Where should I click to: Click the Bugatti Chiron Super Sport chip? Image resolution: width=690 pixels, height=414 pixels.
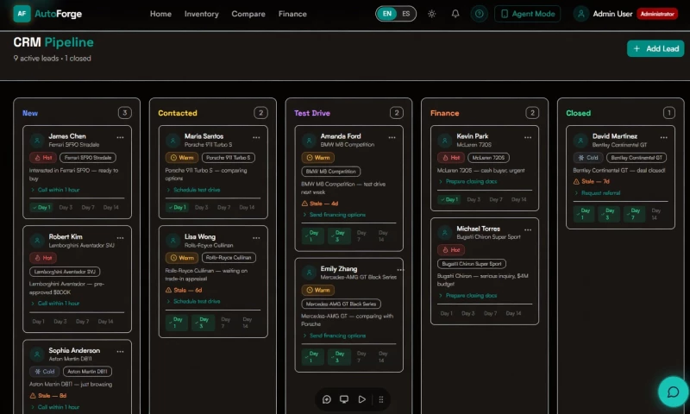471,264
